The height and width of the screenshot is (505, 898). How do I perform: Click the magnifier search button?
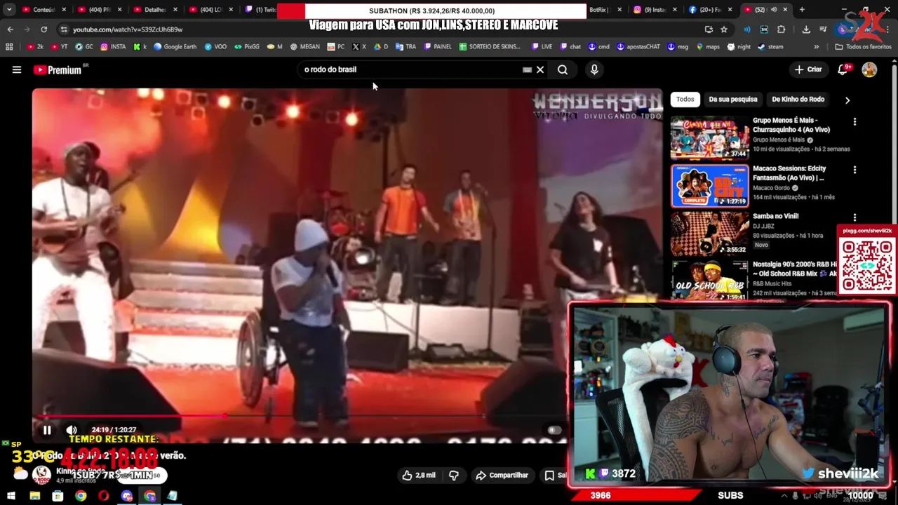(x=563, y=69)
